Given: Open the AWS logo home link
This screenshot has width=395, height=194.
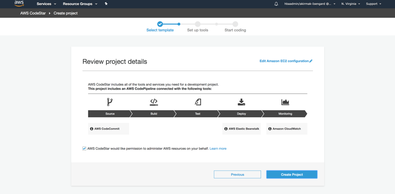Looking at the screenshot, I should pyautogui.click(x=19, y=3).
